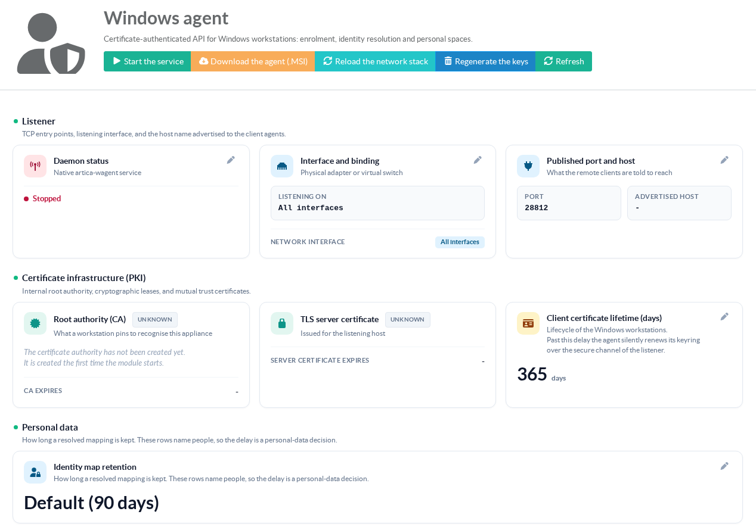This screenshot has width=756, height=527.
Task: Edit Interface and binding settings
Action: tap(478, 160)
